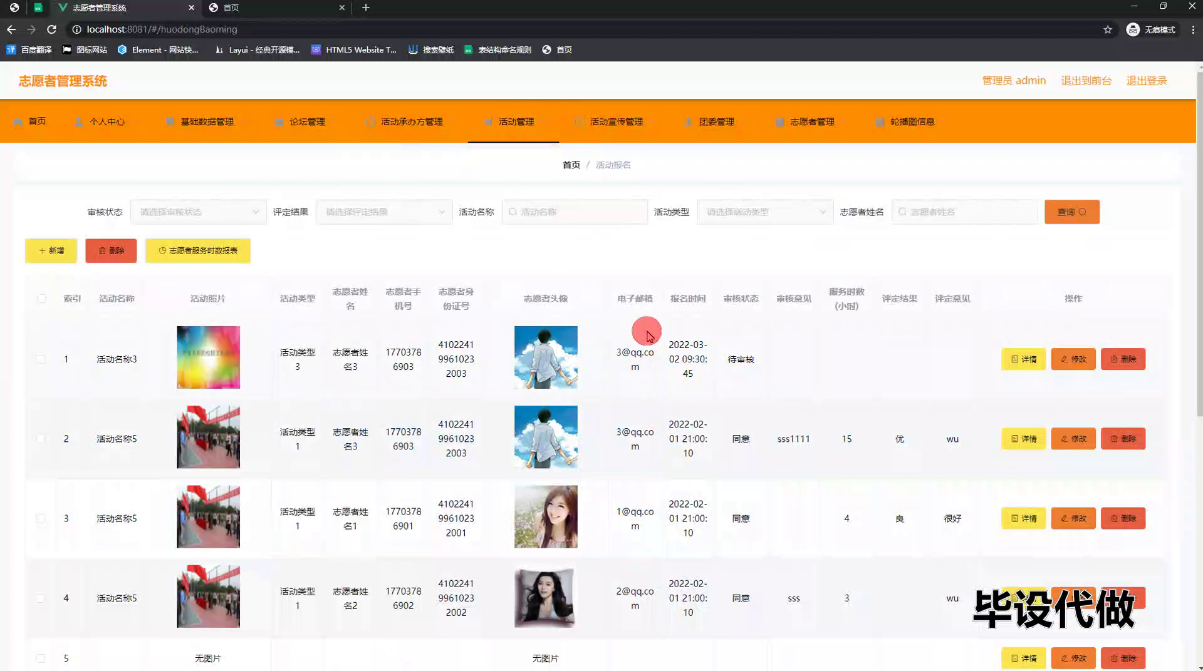Viewport: 1203px width, 671px height.
Task: Check row 4 checkbox
Action: (41, 598)
